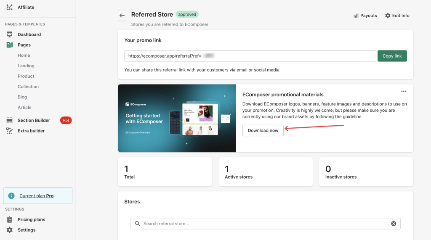
Task: Click the approved status badge
Action: tap(187, 14)
